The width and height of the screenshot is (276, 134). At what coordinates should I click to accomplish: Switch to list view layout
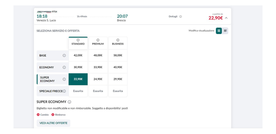pyautogui.click(x=225, y=31)
